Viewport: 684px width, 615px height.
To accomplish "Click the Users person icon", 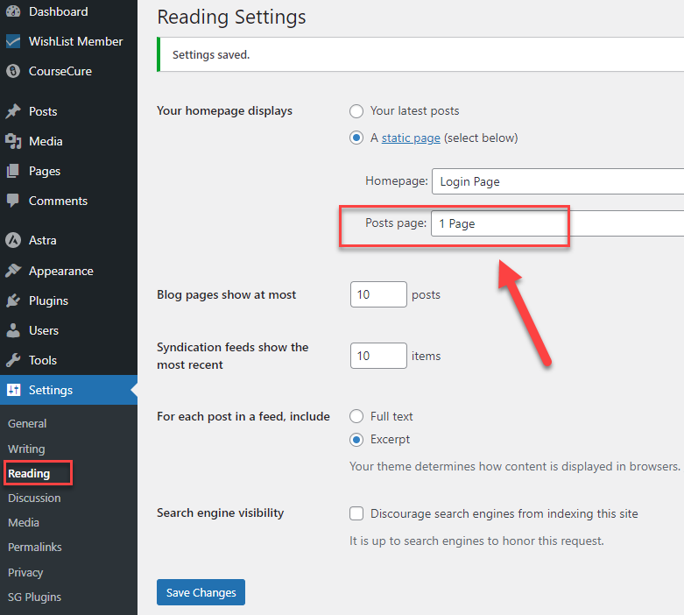I will pyautogui.click(x=13, y=330).
